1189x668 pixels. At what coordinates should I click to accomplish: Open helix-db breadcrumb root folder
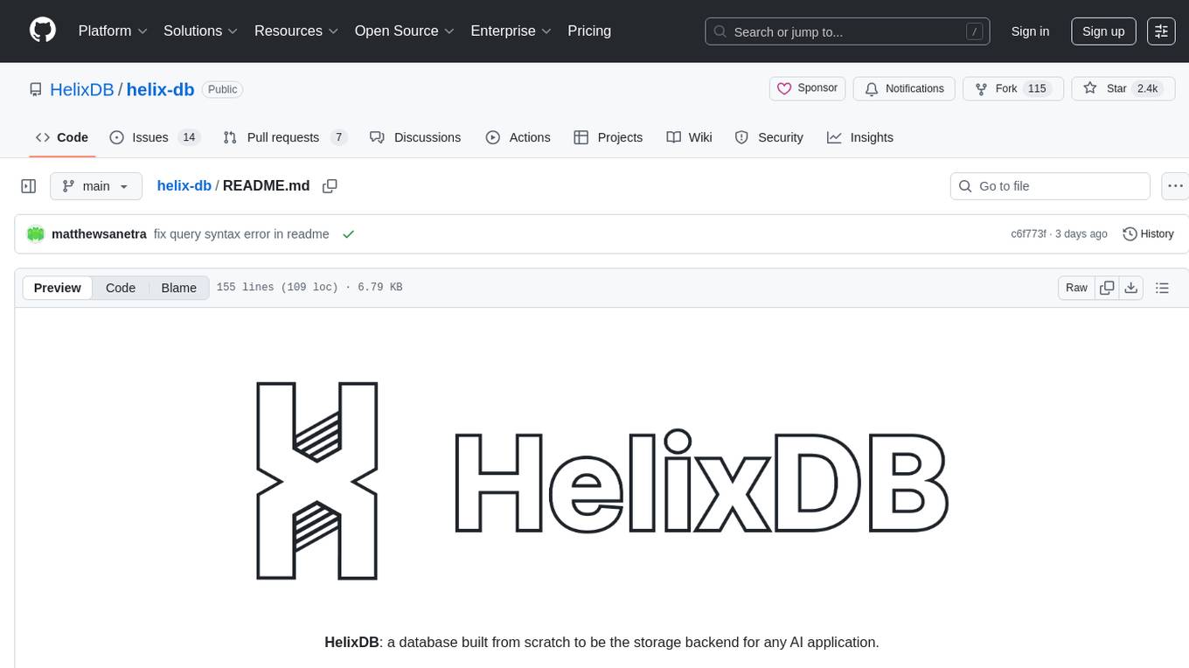(184, 185)
